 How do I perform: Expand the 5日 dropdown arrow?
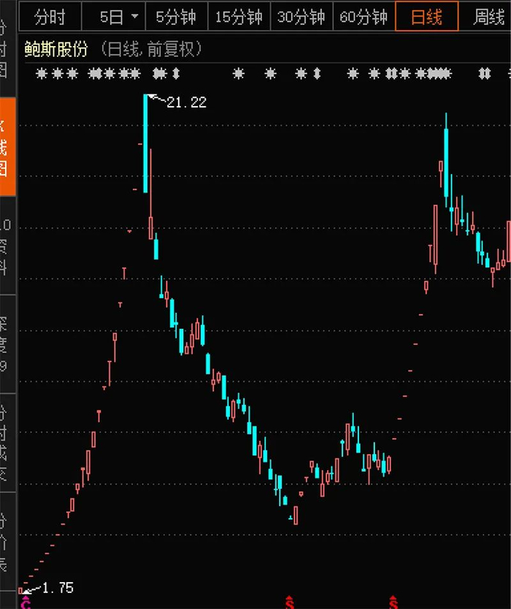pos(134,16)
